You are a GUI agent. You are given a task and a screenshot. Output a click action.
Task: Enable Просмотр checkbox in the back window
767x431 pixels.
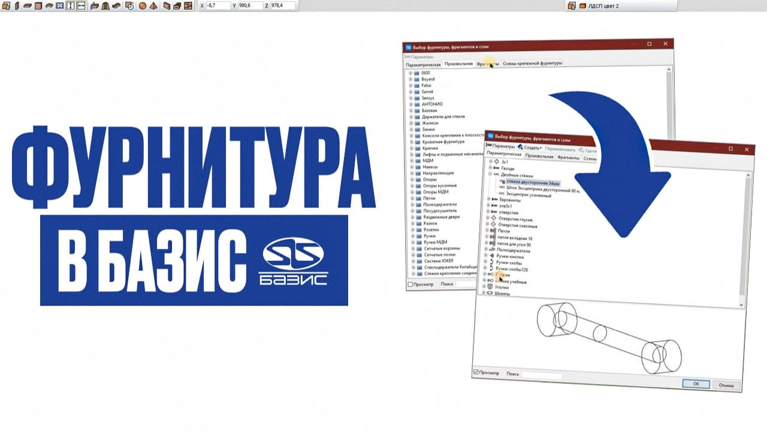[x=410, y=284]
